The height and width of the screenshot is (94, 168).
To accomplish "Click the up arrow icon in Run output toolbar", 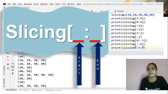I will (13, 57).
